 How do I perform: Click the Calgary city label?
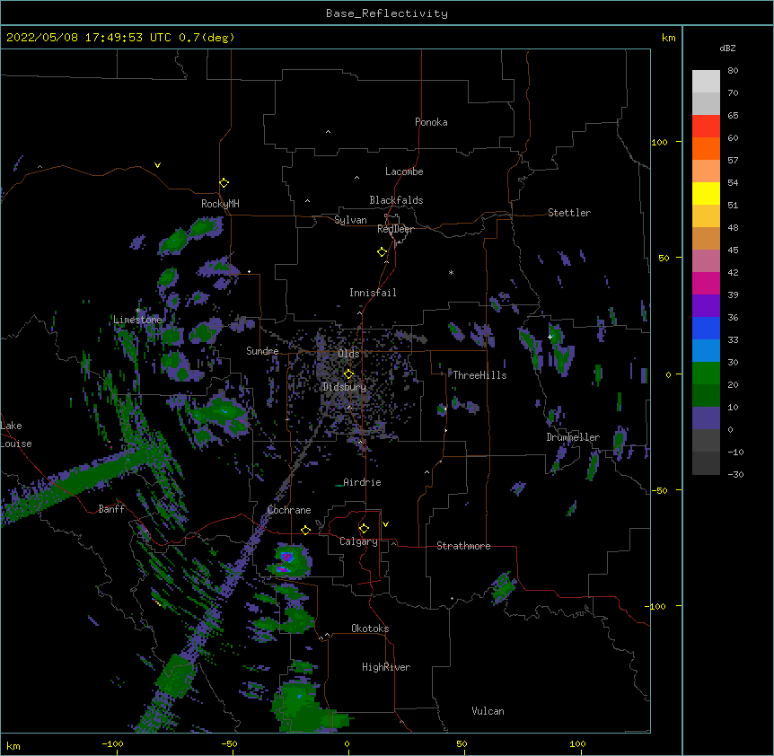tap(358, 541)
